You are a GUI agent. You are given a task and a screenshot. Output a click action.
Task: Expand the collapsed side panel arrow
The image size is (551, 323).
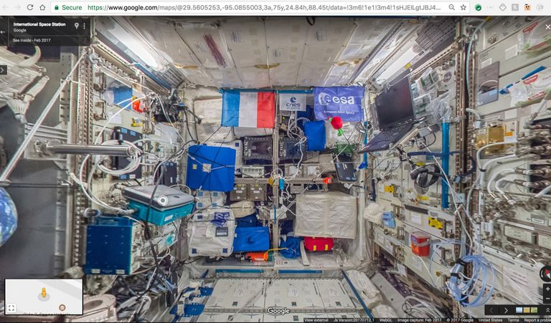[3, 69]
